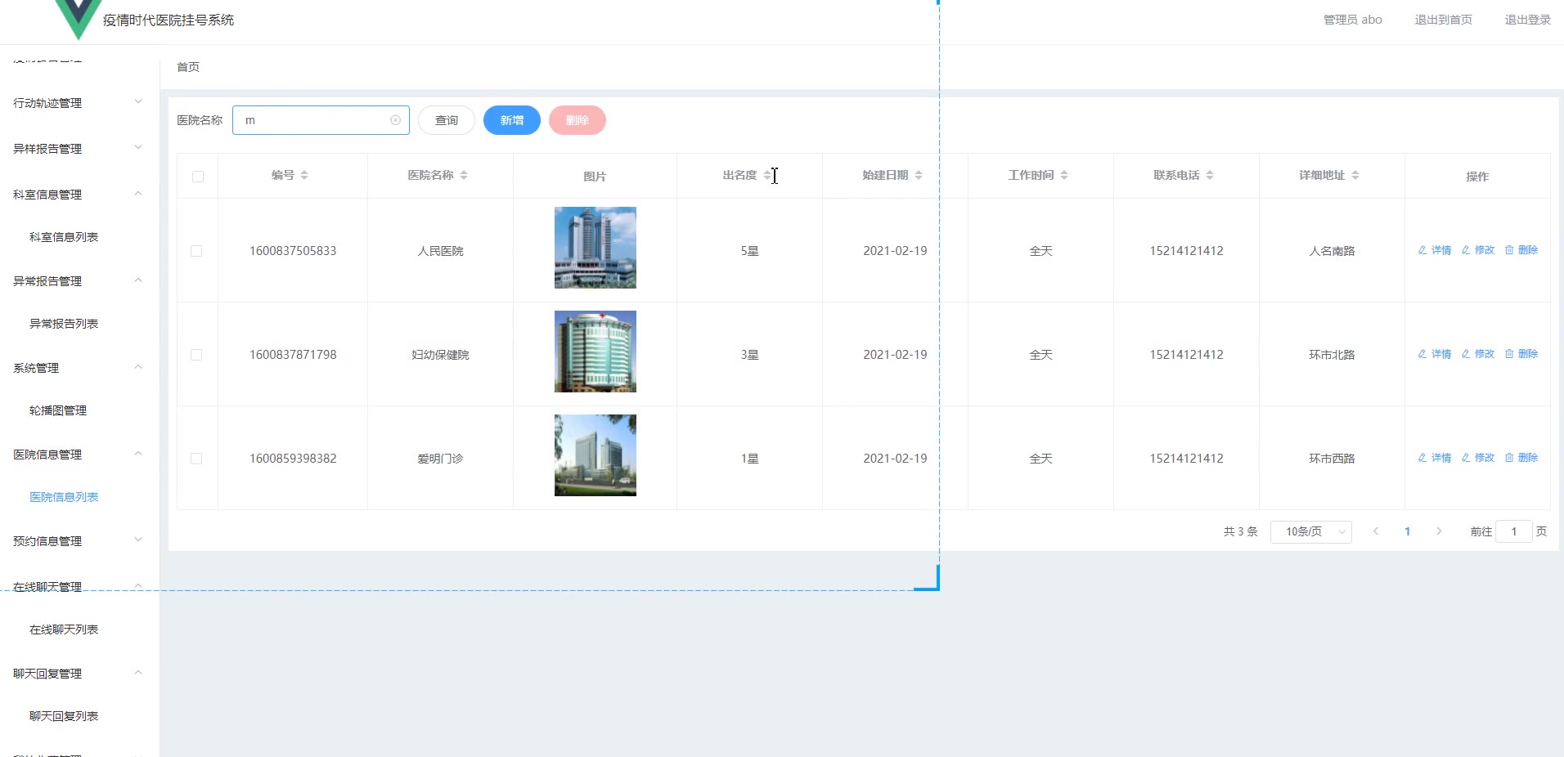Viewport: 1564px width, 757px height.
Task: Click the address cell 人名南路
Action: tap(1332, 251)
